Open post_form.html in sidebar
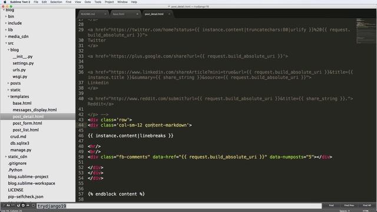 27,123
